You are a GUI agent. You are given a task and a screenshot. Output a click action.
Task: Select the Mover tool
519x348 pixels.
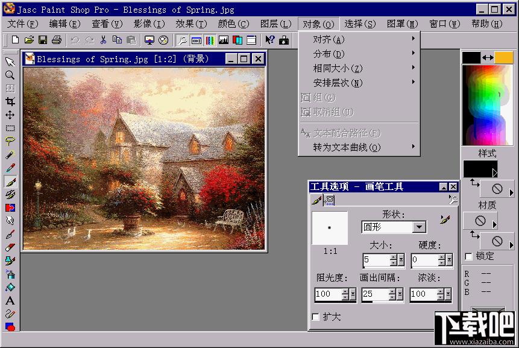(x=10, y=115)
